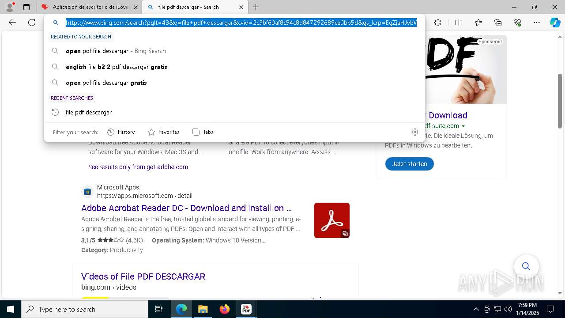Open Collections toolbar icon
565x318 pixels.
[x=498, y=23]
